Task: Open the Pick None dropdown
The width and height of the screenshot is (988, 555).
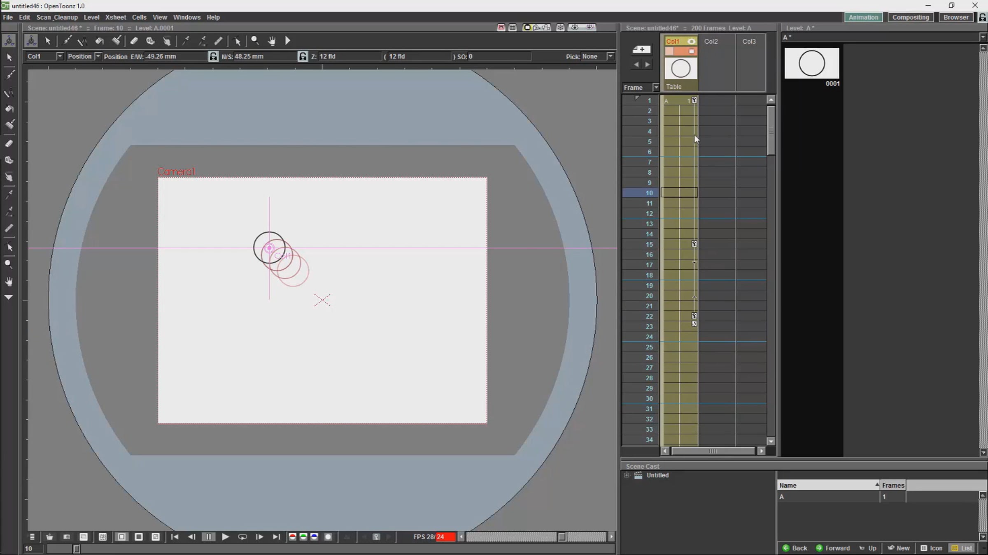Action: click(611, 56)
